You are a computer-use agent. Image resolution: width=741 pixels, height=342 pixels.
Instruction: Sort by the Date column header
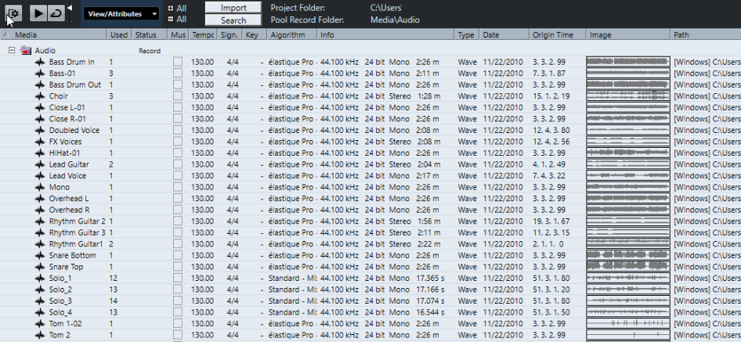point(504,34)
